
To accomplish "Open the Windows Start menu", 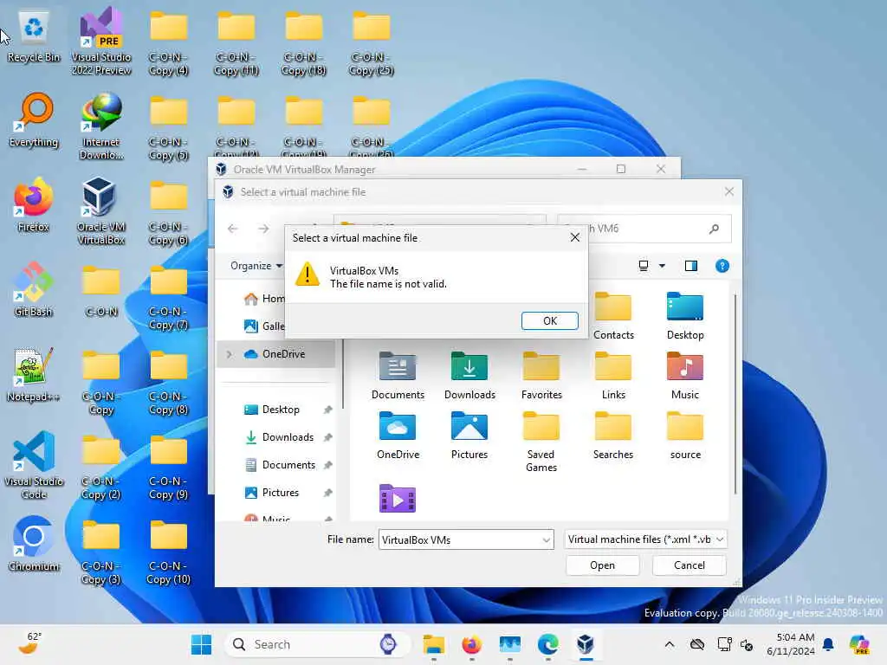I will 201,644.
